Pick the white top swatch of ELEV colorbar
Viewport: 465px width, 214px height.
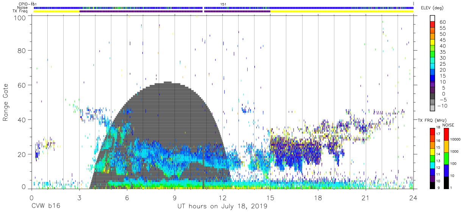(x=433, y=18)
